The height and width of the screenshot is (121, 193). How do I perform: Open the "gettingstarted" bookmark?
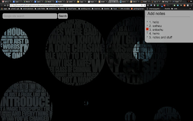click(138, 9)
